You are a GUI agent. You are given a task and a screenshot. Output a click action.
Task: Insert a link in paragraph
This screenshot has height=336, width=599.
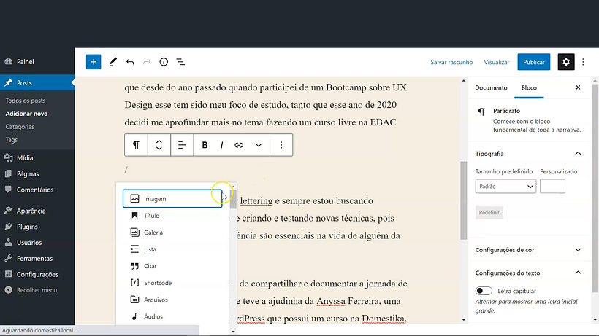pos(239,145)
